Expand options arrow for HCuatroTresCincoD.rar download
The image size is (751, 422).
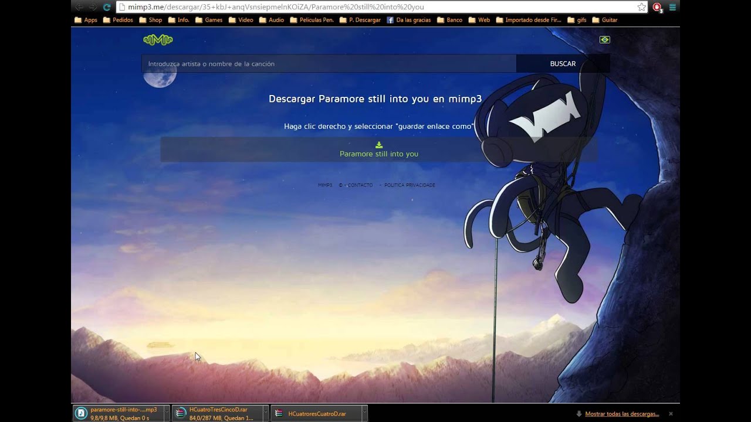coord(265,413)
